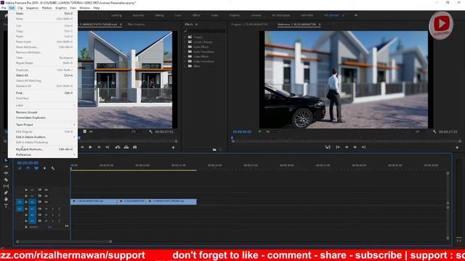The height and width of the screenshot is (261, 465).
Task: Click the new custom bin folder icon in Effects
Action: (214, 150)
